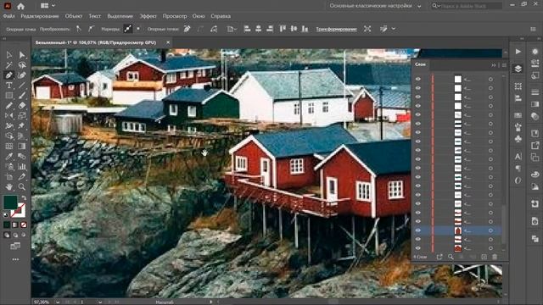Select the Lasso tool

pyautogui.click(x=22, y=65)
